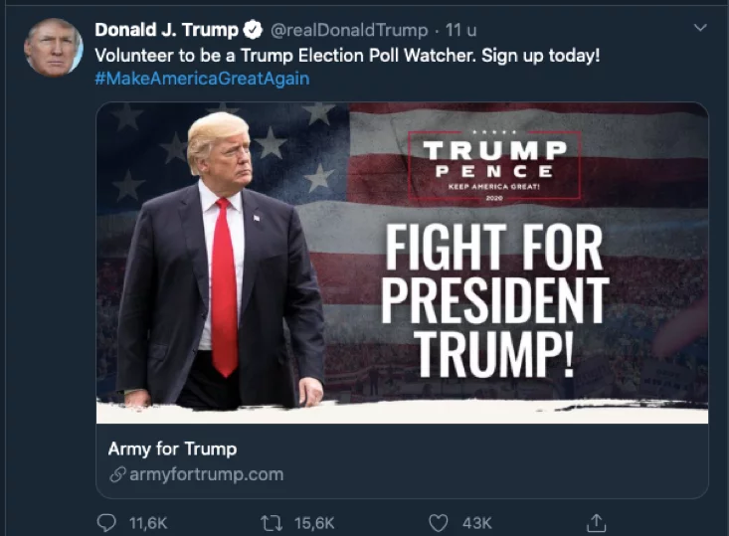Click the 15,6K retweets count
This screenshot has width=729, height=536.
tap(314, 523)
